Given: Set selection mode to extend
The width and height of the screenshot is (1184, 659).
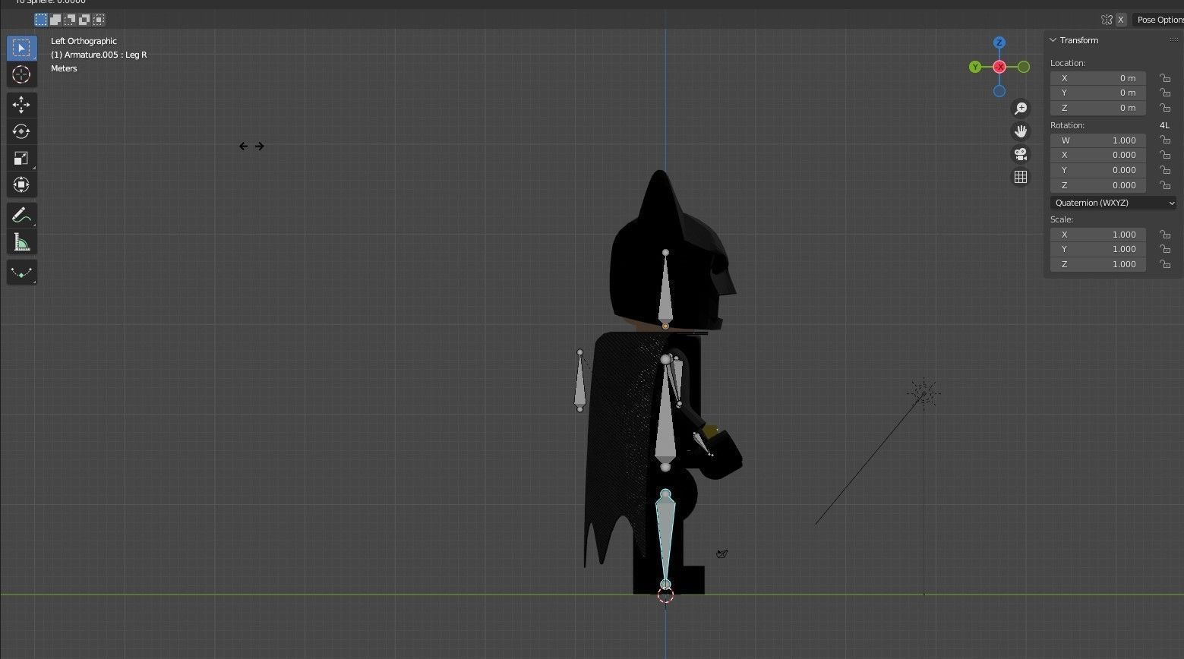Looking at the screenshot, I should click(55, 19).
